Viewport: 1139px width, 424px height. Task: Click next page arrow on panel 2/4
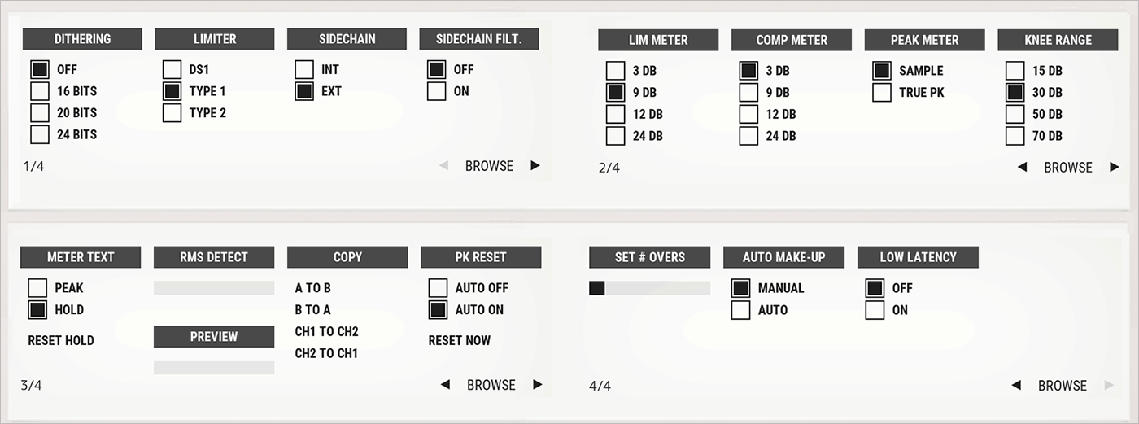1114,168
